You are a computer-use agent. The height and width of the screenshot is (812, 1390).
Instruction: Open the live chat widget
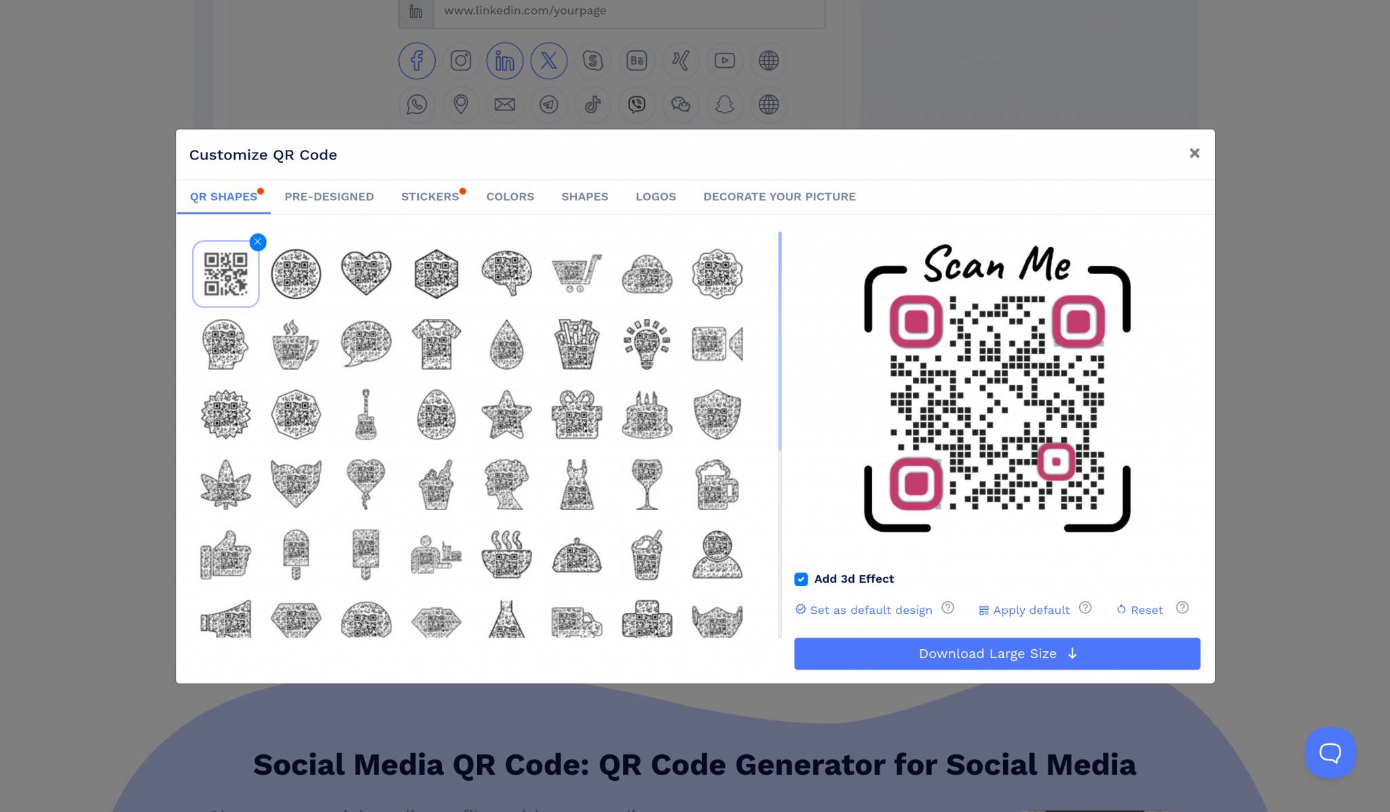click(1330, 752)
